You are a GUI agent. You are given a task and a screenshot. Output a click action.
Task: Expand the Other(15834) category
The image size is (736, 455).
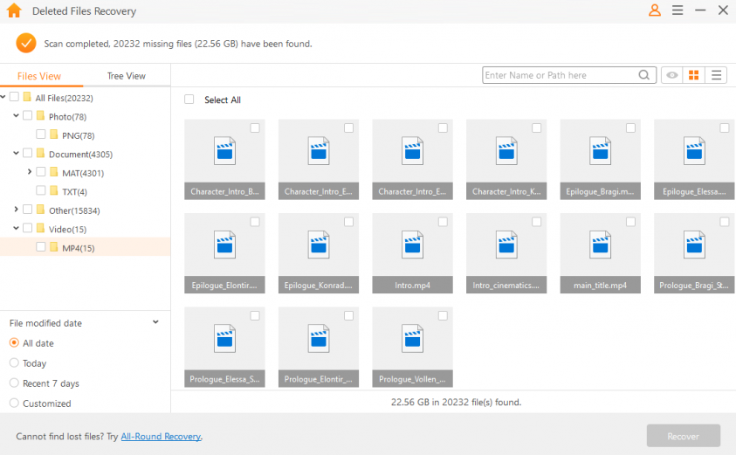point(16,210)
